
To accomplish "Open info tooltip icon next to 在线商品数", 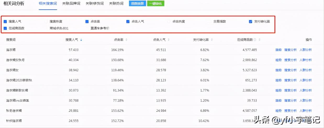I will click(x=255, y=40).
